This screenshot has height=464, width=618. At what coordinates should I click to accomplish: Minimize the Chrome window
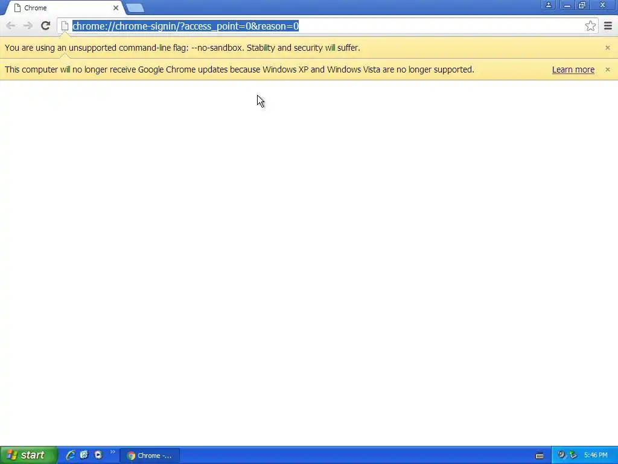[567, 5]
